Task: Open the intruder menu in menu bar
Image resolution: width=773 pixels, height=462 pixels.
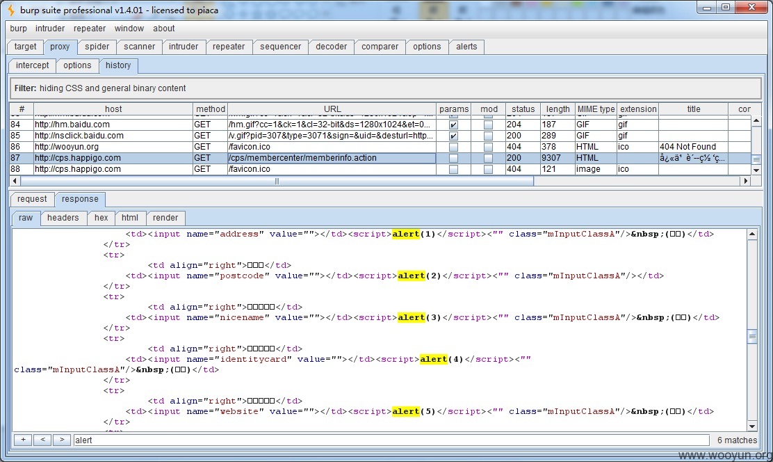Action: coord(50,29)
